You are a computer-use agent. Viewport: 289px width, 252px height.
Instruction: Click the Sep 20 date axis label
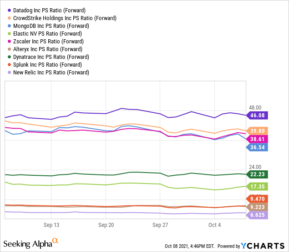point(106,225)
